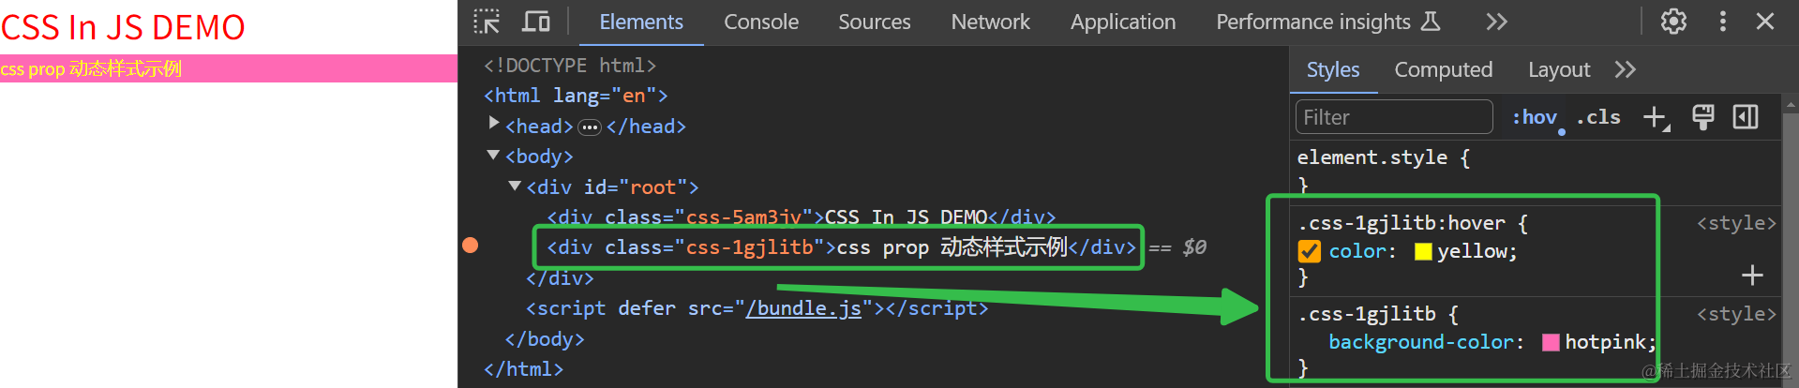Click the hotpink background color swatch
The width and height of the screenshot is (1799, 388).
click(1551, 342)
